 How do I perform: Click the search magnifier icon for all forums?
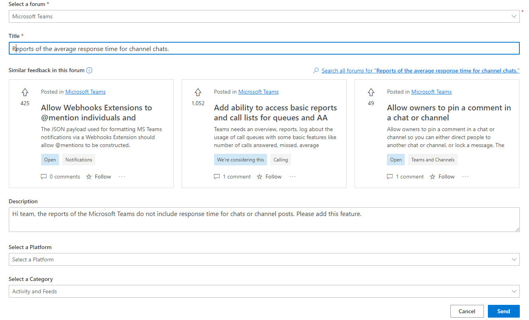pyautogui.click(x=316, y=71)
